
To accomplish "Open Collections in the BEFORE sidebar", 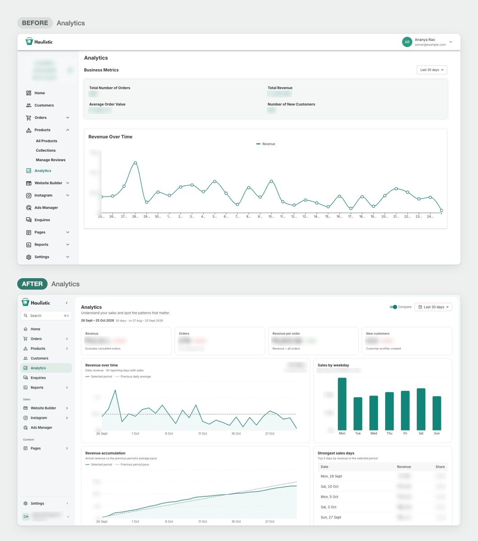I will coord(46,151).
